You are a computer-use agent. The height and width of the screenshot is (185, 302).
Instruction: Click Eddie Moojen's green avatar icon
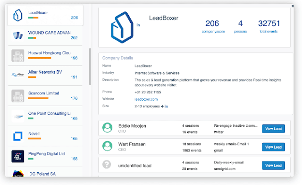pos(107,127)
